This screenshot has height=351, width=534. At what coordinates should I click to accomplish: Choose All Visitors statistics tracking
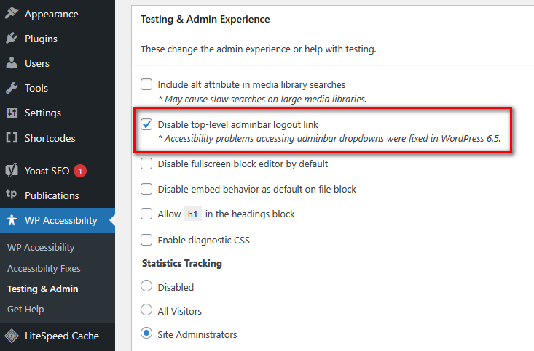[146, 310]
